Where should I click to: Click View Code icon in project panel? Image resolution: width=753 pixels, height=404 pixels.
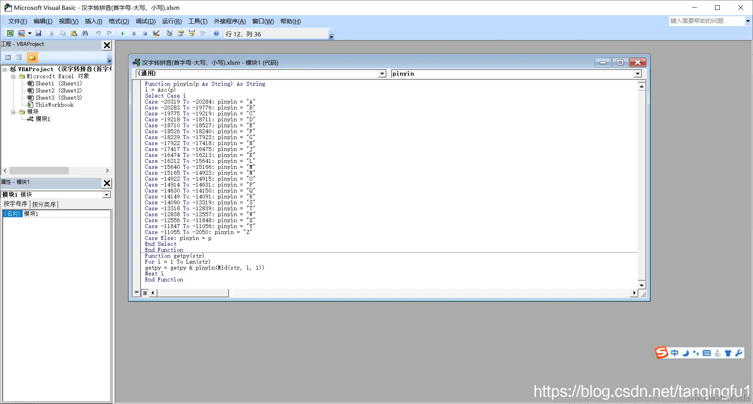pos(8,57)
